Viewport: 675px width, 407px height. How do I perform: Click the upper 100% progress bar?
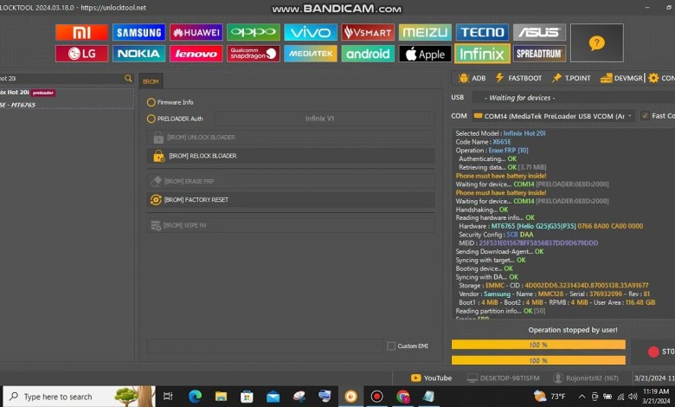tap(537, 345)
